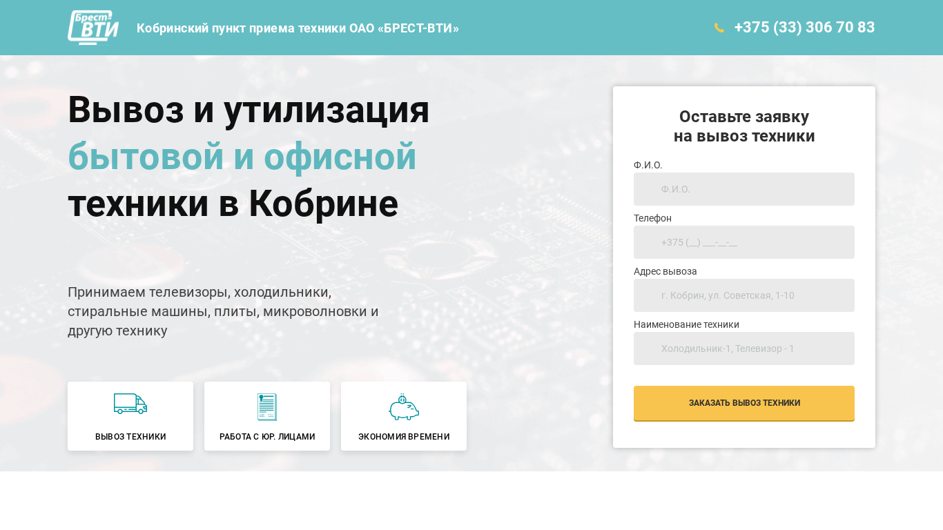Click the «Ф.И.О.» label above its field
The height and width of the screenshot is (530, 943).
(648, 165)
